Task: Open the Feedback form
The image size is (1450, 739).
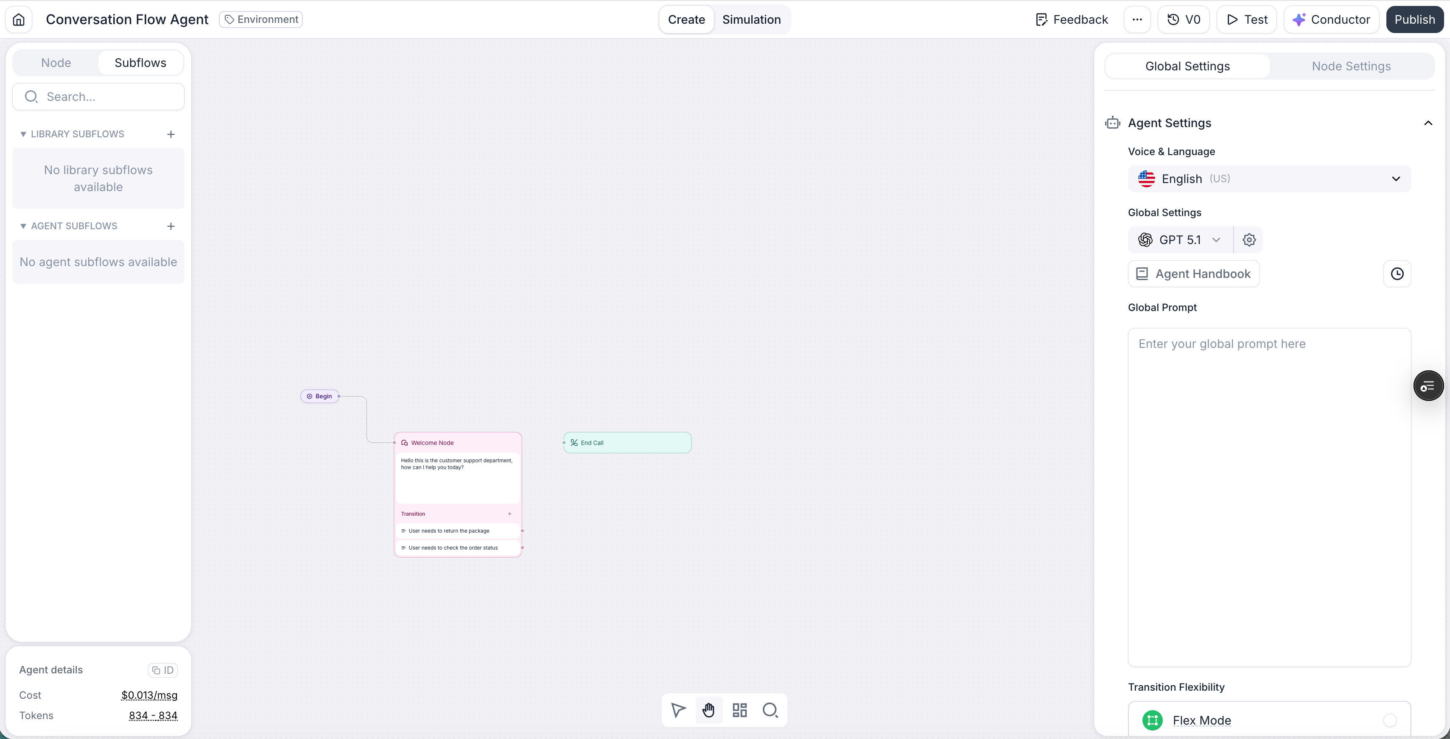Action: click(1071, 19)
